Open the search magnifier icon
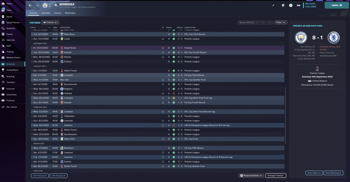 coord(56,5)
